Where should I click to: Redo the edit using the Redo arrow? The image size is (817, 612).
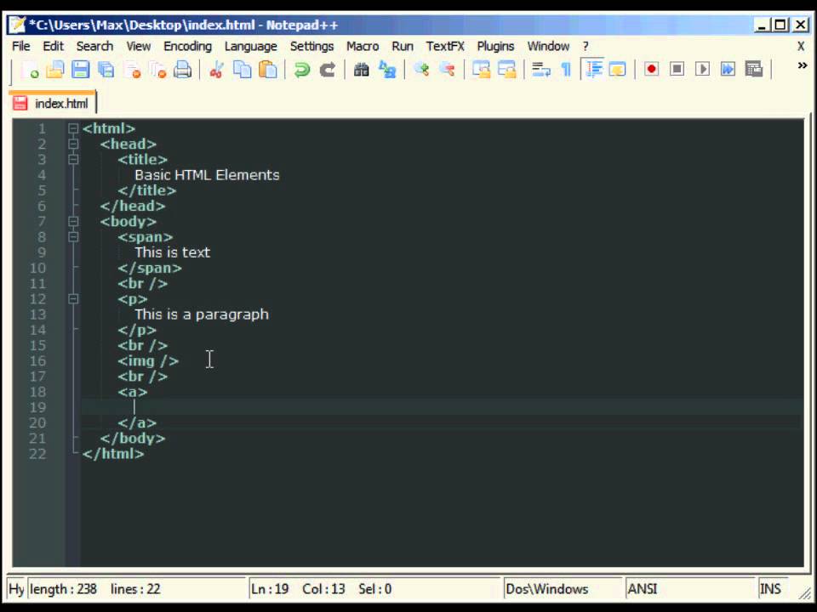[x=327, y=70]
